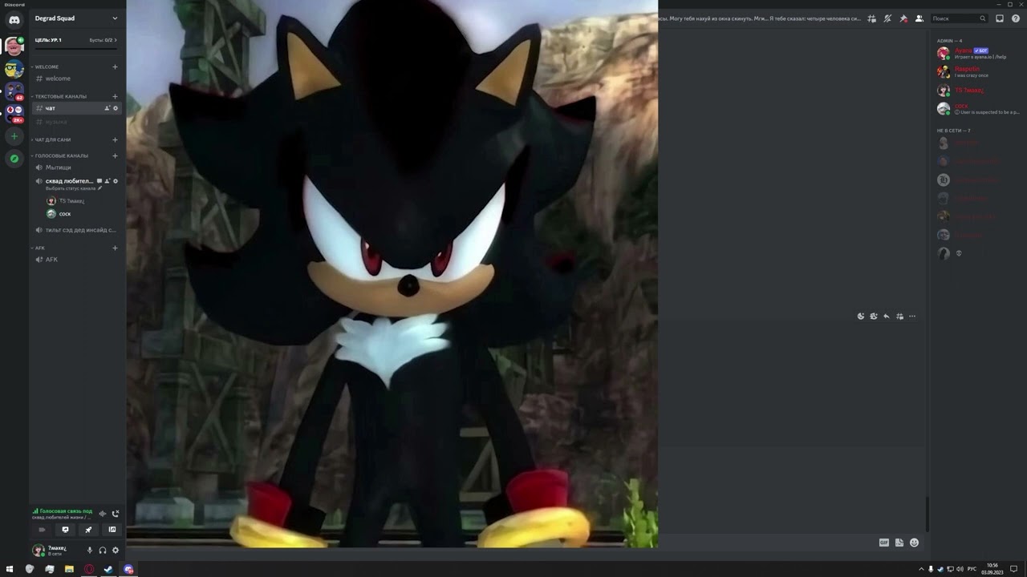
Task: Open pinned messages in channel header
Action: tap(903, 18)
